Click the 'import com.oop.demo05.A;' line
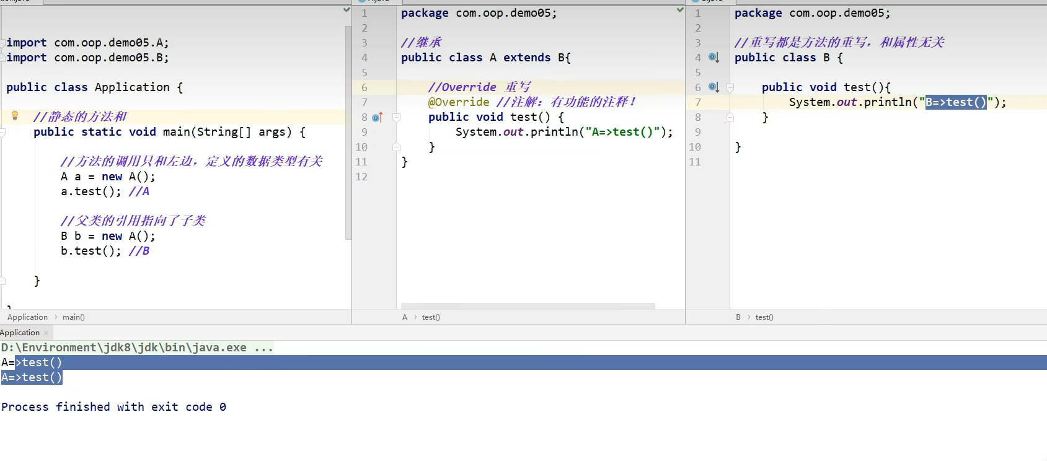The image size is (1047, 461). click(87, 43)
